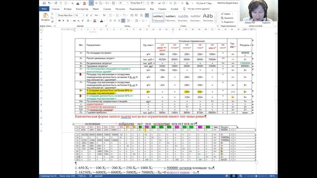Apply the Без интервала style
The width and height of the screenshot is (317, 178).
(x=170, y=18)
